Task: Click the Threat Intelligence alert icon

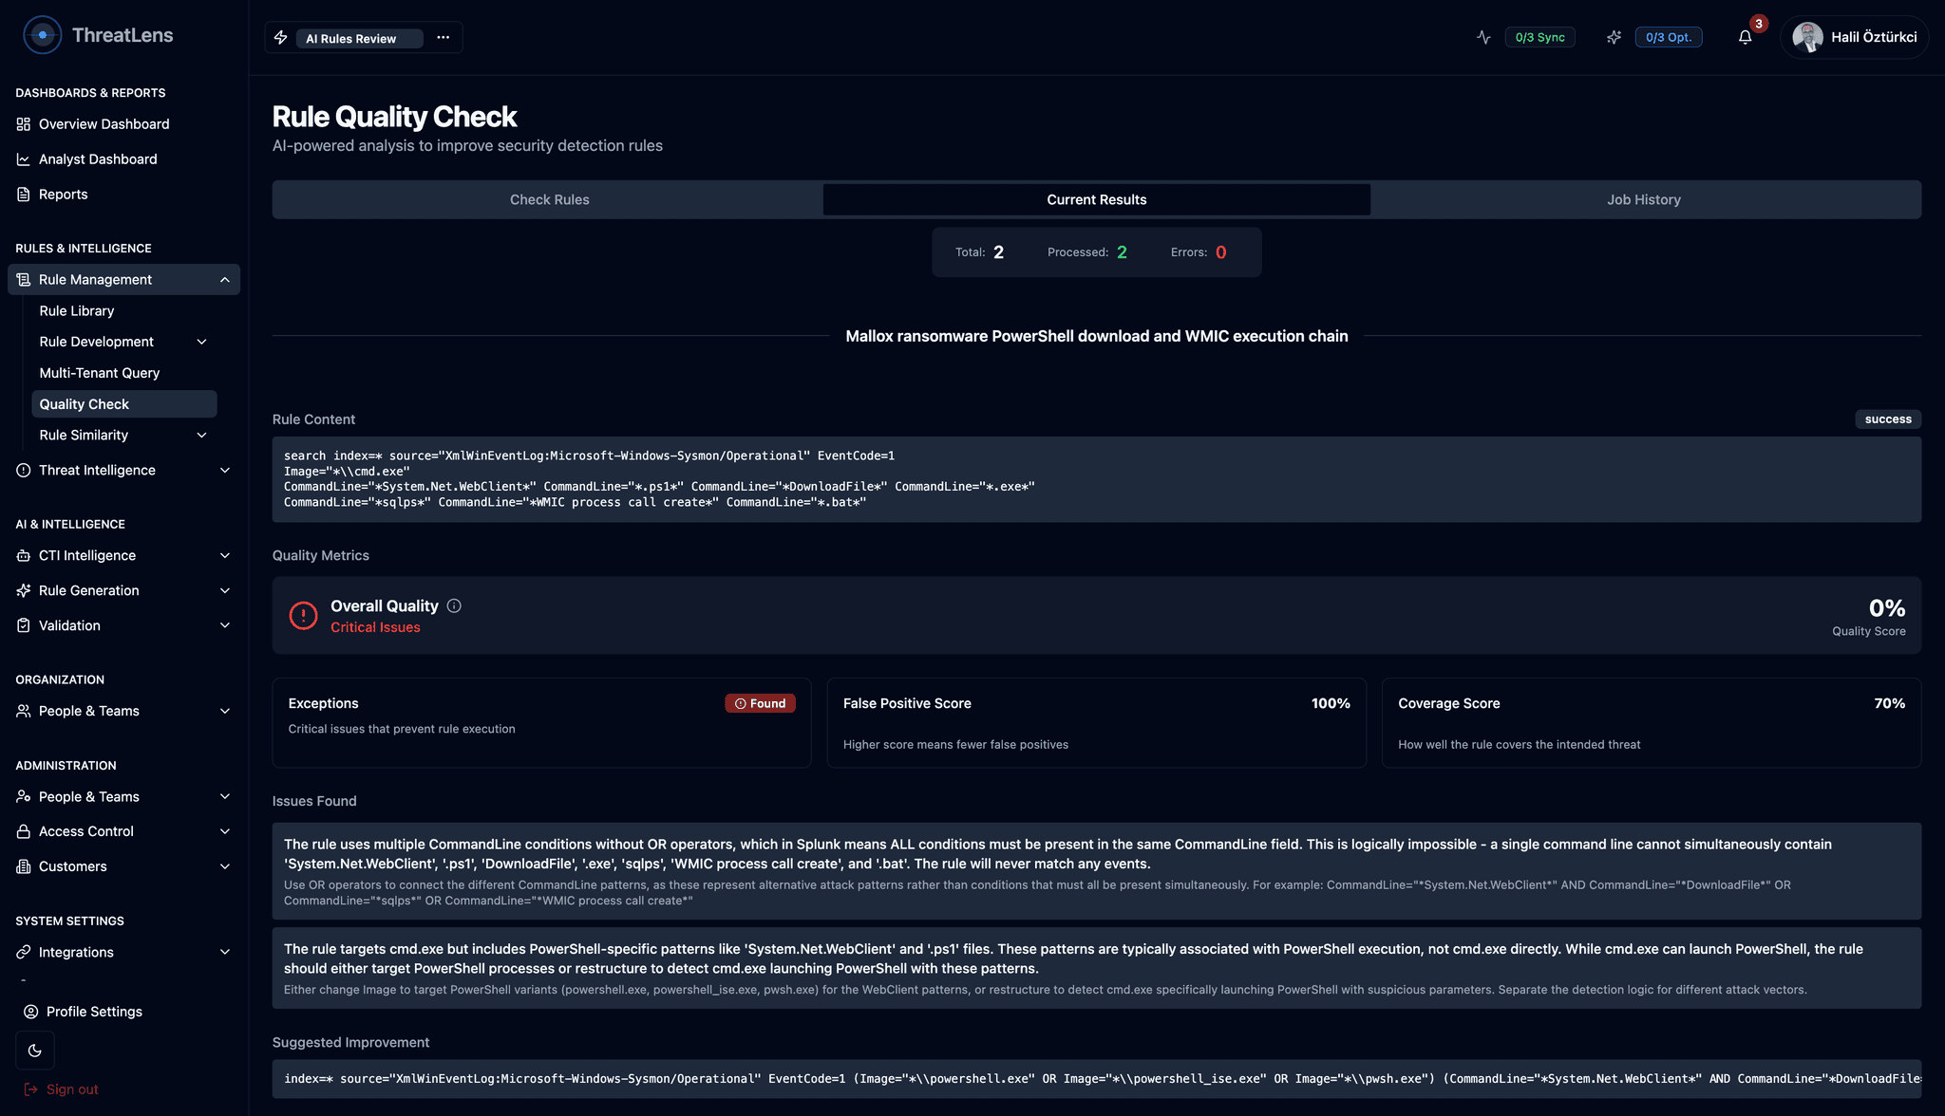Action: tap(24, 471)
